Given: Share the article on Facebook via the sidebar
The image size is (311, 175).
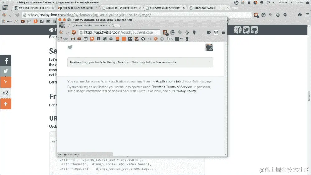Looking at the screenshot, I should point(6,60).
